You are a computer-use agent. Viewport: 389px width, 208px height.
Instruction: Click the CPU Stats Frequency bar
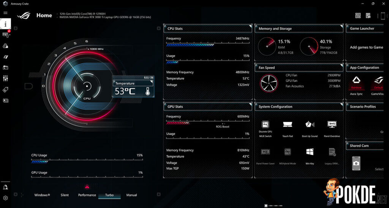coord(208,44)
